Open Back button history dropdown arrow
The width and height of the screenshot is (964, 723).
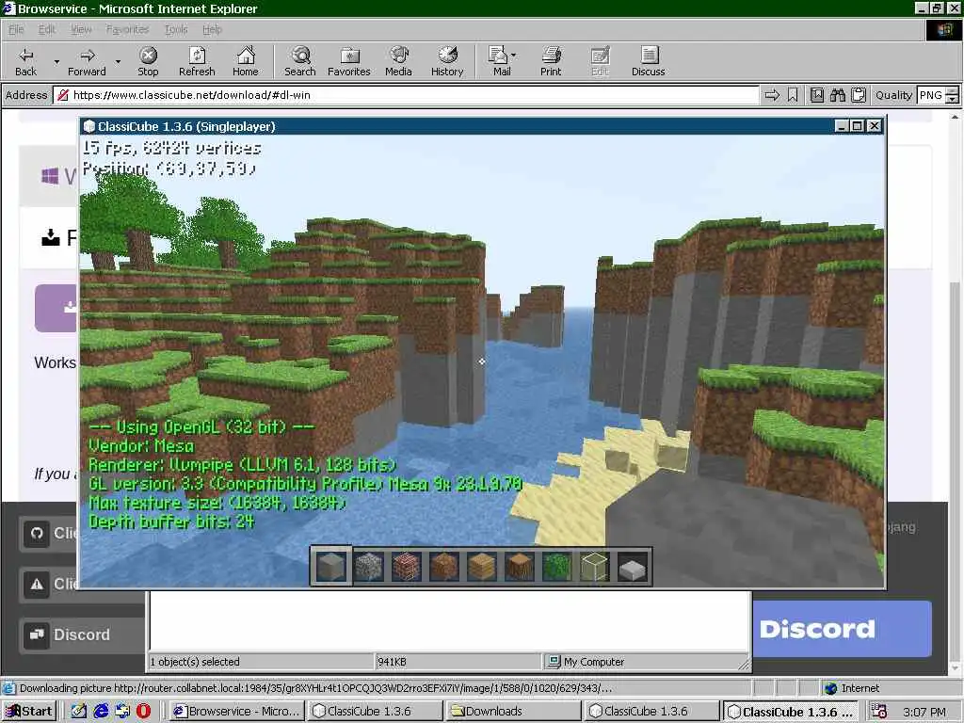[x=56, y=62]
